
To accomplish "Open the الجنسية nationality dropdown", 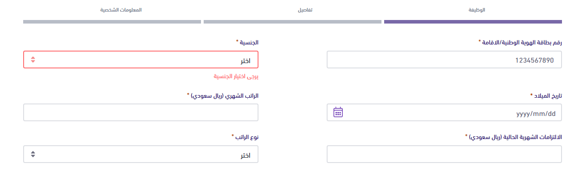I will tap(140, 60).
